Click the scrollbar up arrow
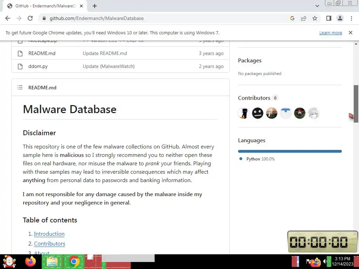The width and height of the screenshot is (359, 269). click(x=356, y=44)
